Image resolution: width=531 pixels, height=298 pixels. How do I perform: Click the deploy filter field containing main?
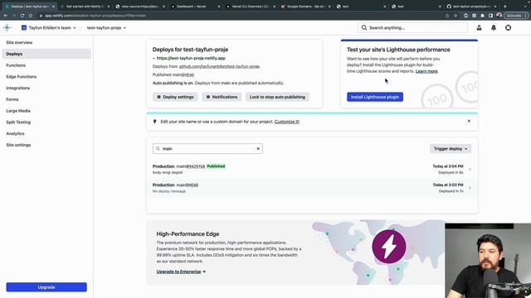point(207,149)
